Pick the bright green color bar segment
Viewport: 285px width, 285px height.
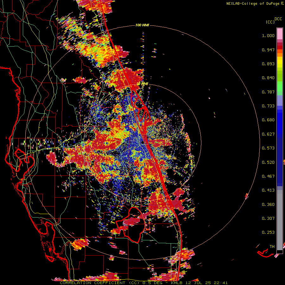click(280, 86)
